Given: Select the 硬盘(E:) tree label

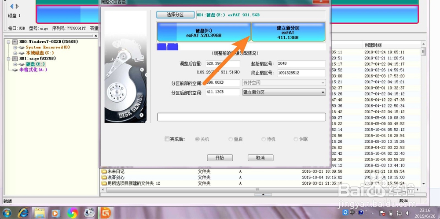Looking at the screenshot, I should 36,64.
